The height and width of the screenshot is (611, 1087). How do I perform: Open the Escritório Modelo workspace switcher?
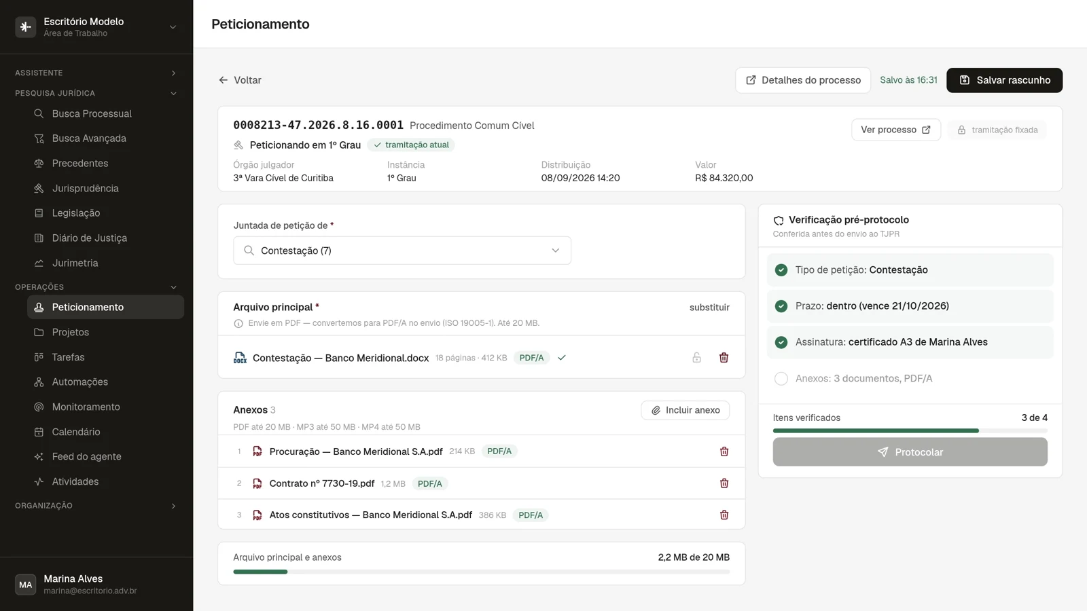click(x=96, y=27)
